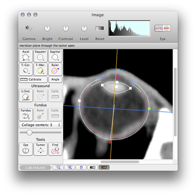This screenshot has height=196, width=196.
Task: Open the Sagittal button's dropdown arrow
Action: 58,60
